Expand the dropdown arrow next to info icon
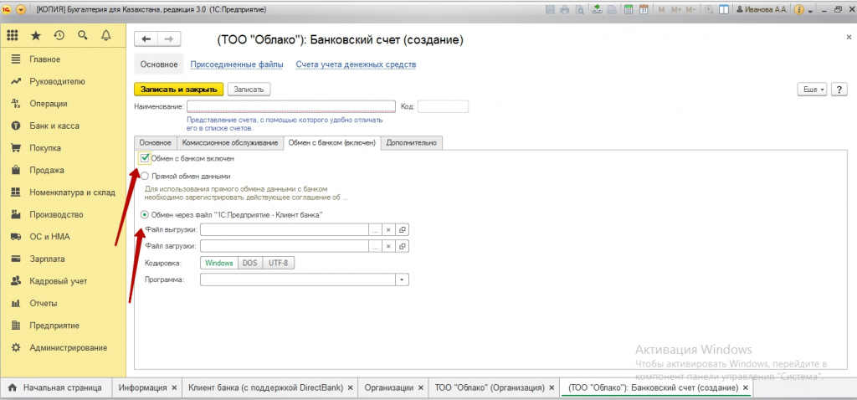Screen dimensions: 857x400 click(x=811, y=10)
